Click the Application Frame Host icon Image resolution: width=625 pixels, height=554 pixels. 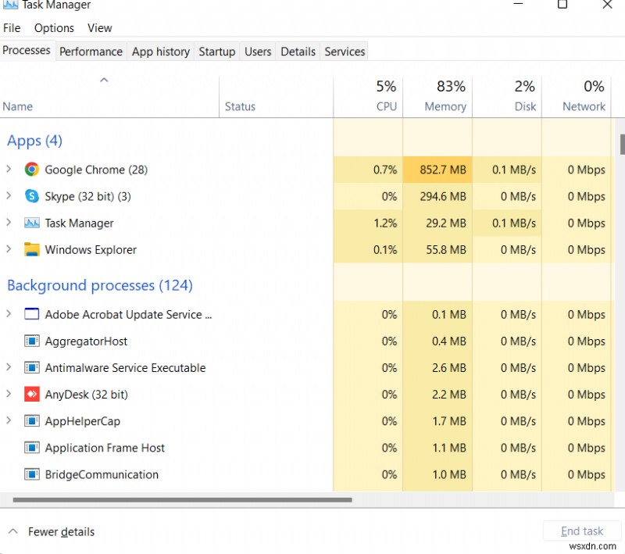(31, 448)
